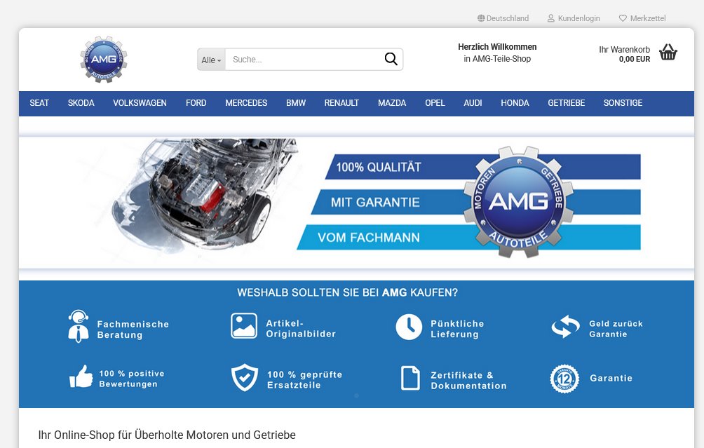
Task: Click the AMG gear logo in header
Action: pos(104,60)
